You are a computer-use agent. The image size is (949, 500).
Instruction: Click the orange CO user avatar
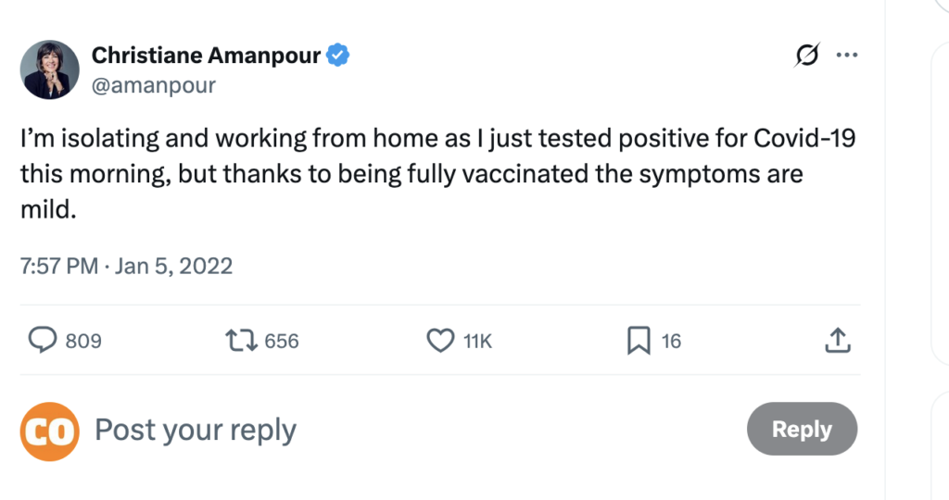coord(48,430)
